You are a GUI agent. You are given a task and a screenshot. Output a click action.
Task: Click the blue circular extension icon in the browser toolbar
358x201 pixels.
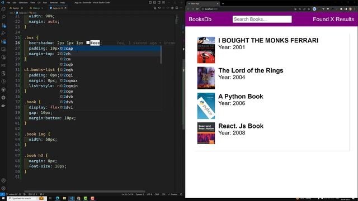314,9
